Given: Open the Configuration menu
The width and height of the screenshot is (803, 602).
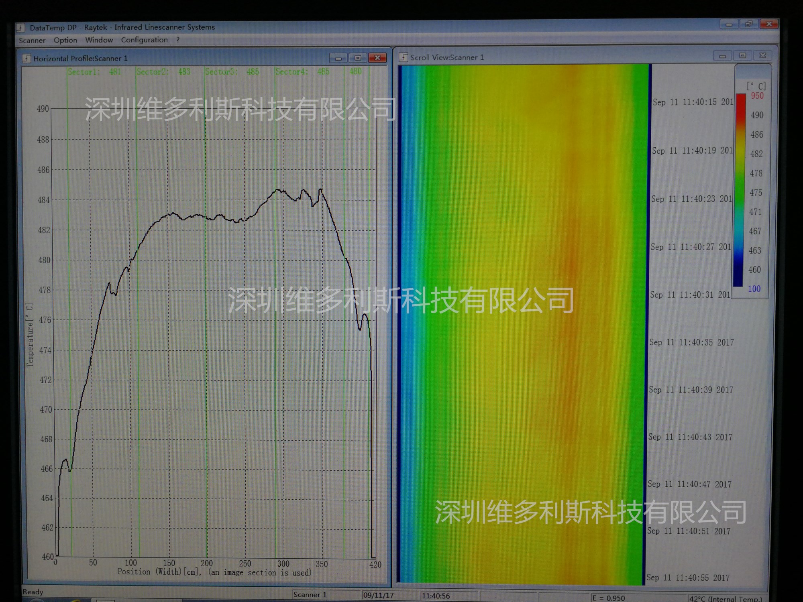Looking at the screenshot, I should [x=144, y=40].
